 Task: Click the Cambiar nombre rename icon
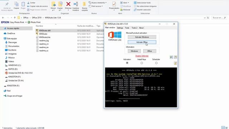pyautogui.click(x=75, y=4)
